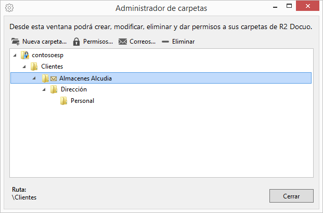
Task: Click the Dirección folder icon
Action: click(54, 89)
